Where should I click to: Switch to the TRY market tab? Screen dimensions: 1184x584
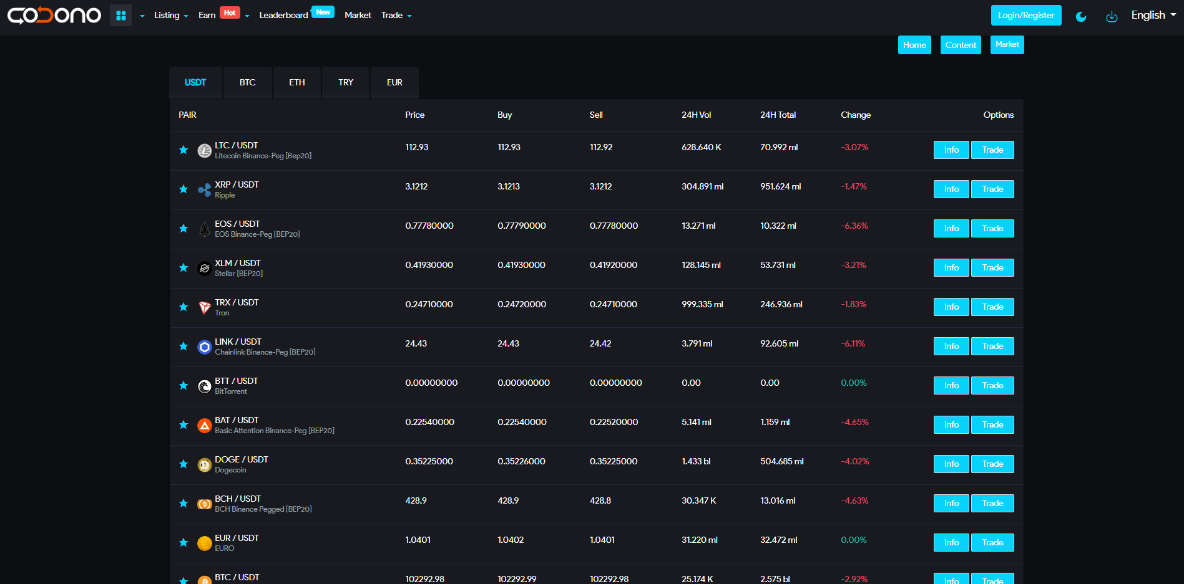(346, 82)
